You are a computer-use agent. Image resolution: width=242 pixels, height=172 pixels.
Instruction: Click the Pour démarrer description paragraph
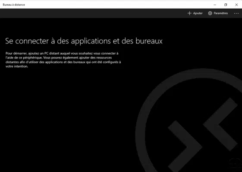coord(63,60)
